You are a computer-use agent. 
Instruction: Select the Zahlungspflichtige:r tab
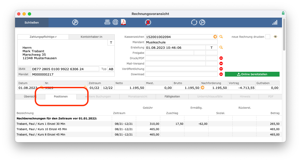pyautogui.click(x=43, y=37)
